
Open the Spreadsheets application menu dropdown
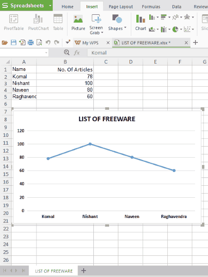point(50,6)
